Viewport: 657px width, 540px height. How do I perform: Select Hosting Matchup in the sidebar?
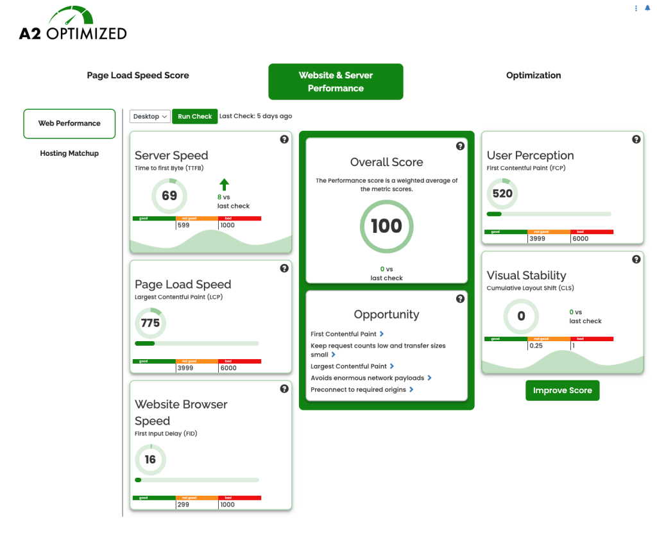(x=69, y=153)
